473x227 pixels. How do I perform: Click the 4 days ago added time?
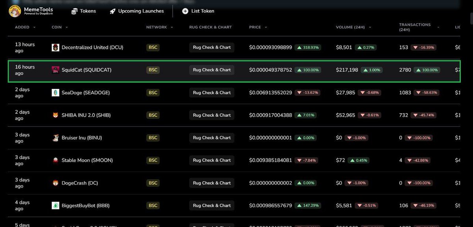click(22, 206)
